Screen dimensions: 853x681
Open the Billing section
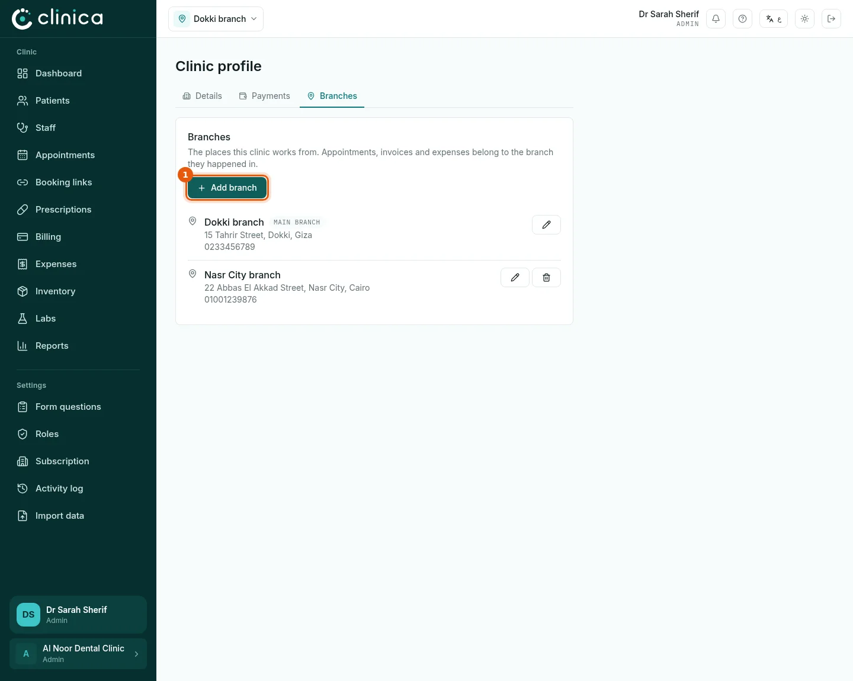[x=78, y=237]
